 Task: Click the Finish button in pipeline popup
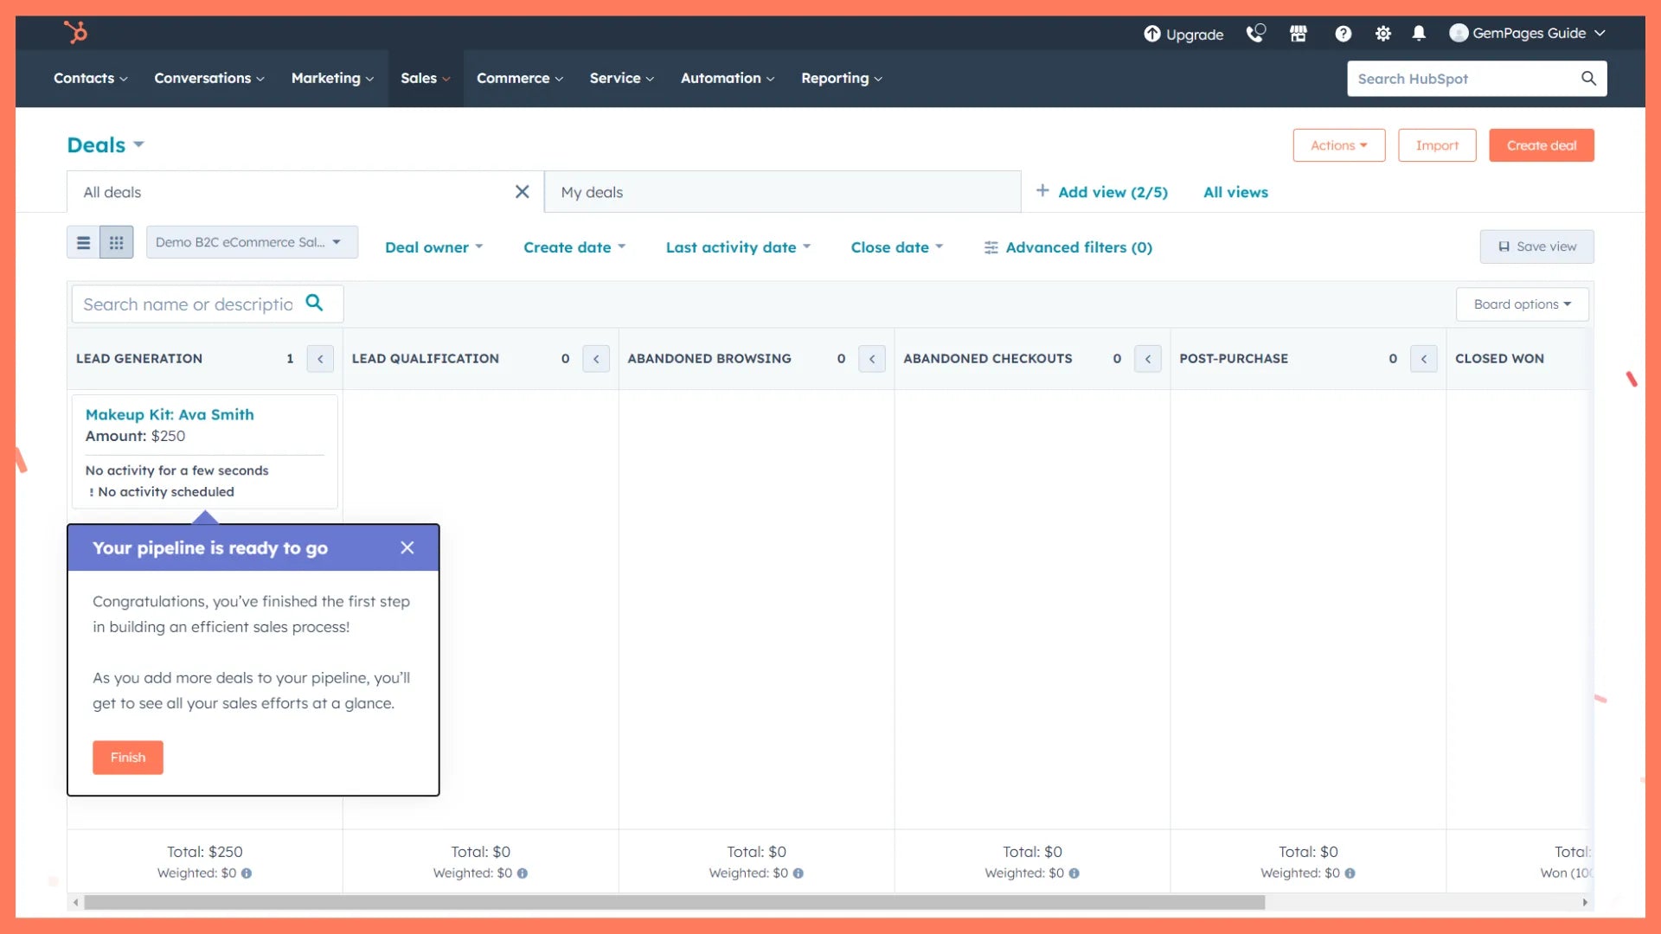coord(126,756)
